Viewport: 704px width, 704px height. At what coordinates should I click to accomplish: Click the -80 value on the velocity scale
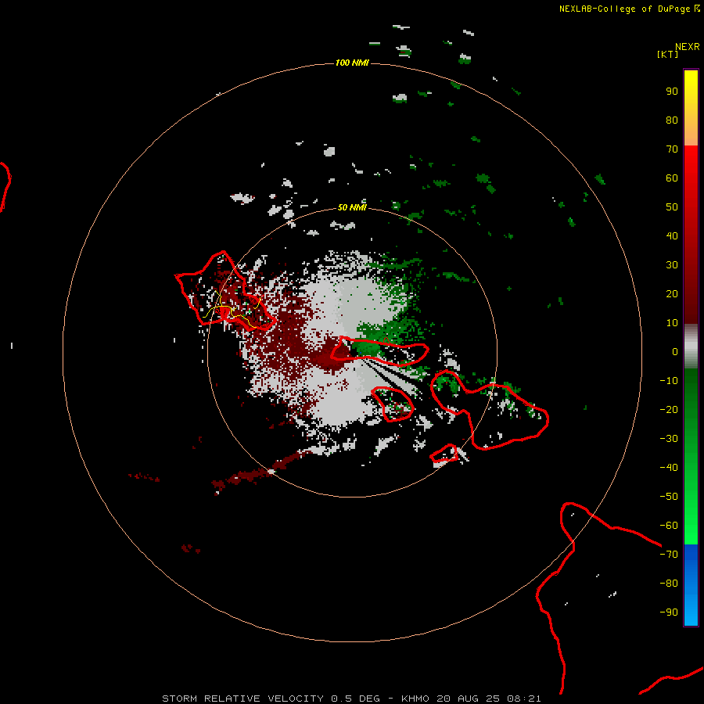point(669,584)
